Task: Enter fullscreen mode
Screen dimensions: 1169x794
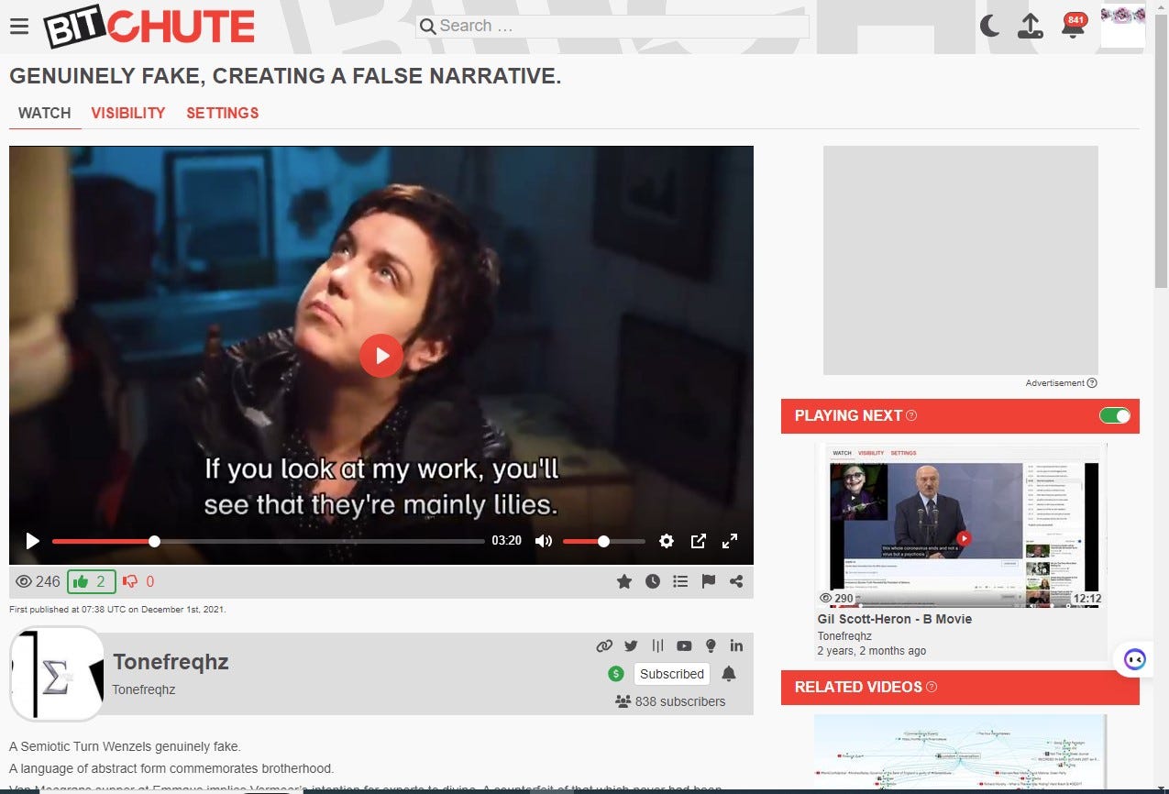Action: [730, 541]
